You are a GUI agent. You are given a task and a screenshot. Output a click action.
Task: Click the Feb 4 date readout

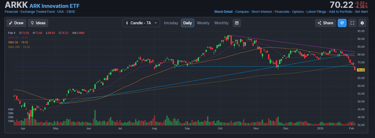[12, 33]
